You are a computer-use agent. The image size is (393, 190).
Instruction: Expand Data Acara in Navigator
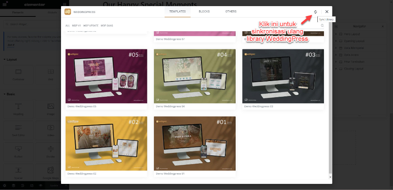click(336, 55)
